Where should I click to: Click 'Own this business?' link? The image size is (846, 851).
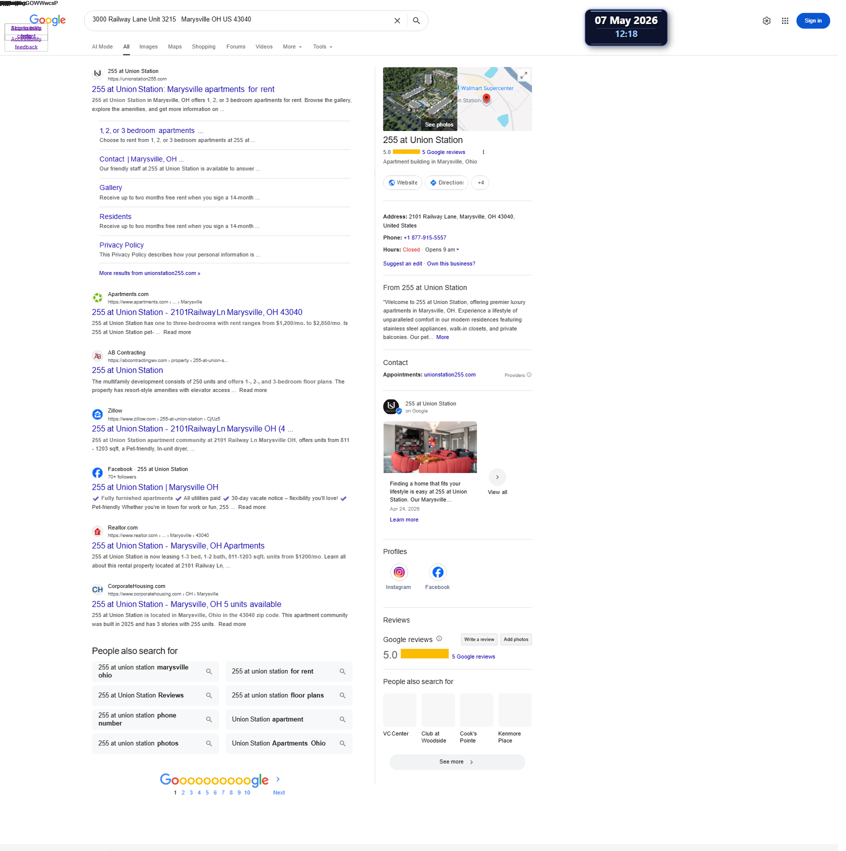click(451, 264)
